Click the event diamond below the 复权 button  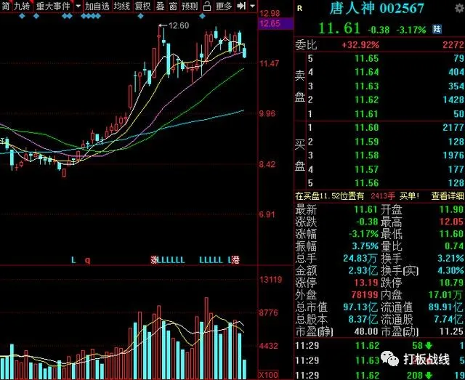tap(141, 16)
